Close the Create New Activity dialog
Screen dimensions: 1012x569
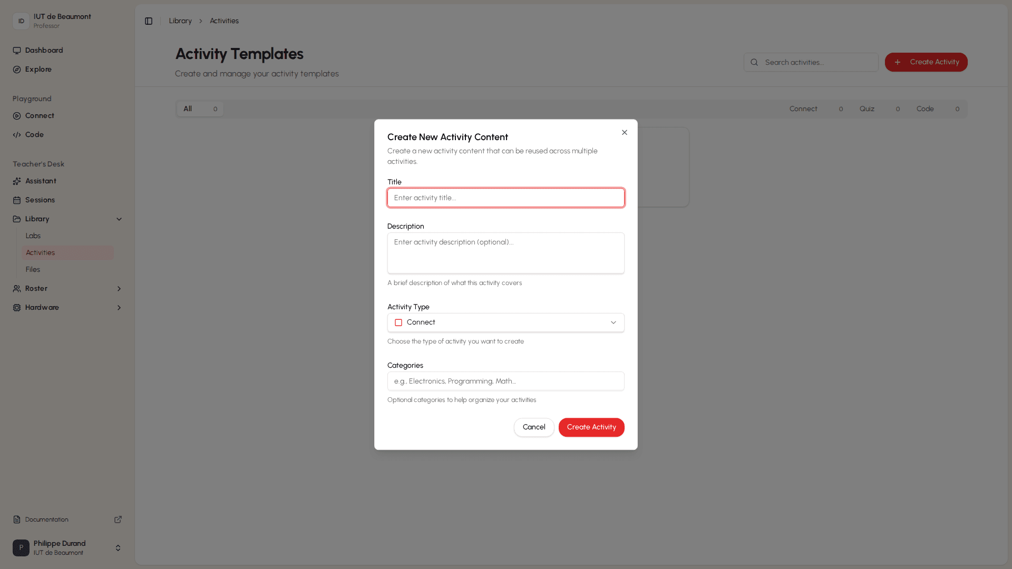coord(625,133)
